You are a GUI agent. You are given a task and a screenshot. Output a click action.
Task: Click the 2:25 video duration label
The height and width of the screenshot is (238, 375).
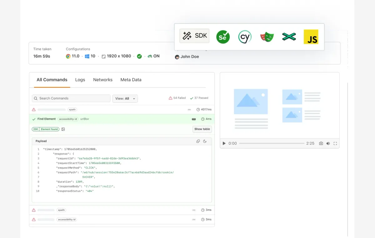pyautogui.click(x=310, y=143)
